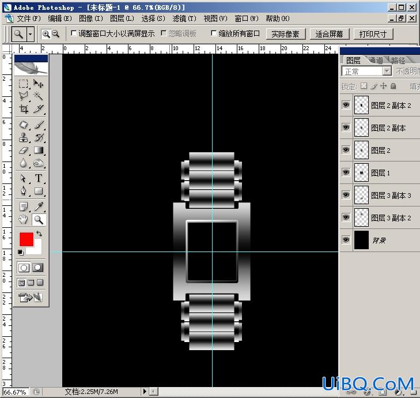Select the Crop tool
The image size is (420, 398).
[x=23, y=108]
